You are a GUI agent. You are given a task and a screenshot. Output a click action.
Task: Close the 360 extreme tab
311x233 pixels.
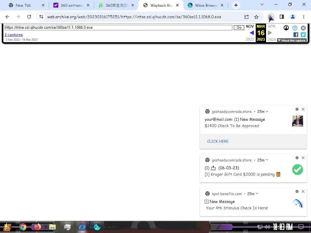[x=88, y=5]
